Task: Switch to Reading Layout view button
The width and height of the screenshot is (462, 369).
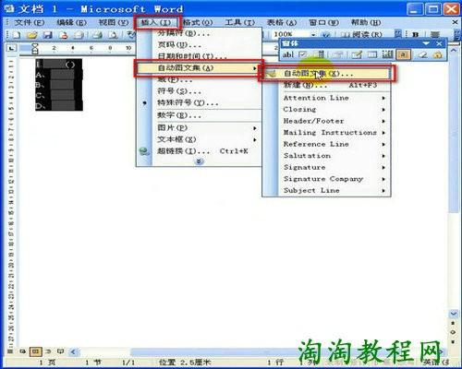Action: click(x=61, y=351)
